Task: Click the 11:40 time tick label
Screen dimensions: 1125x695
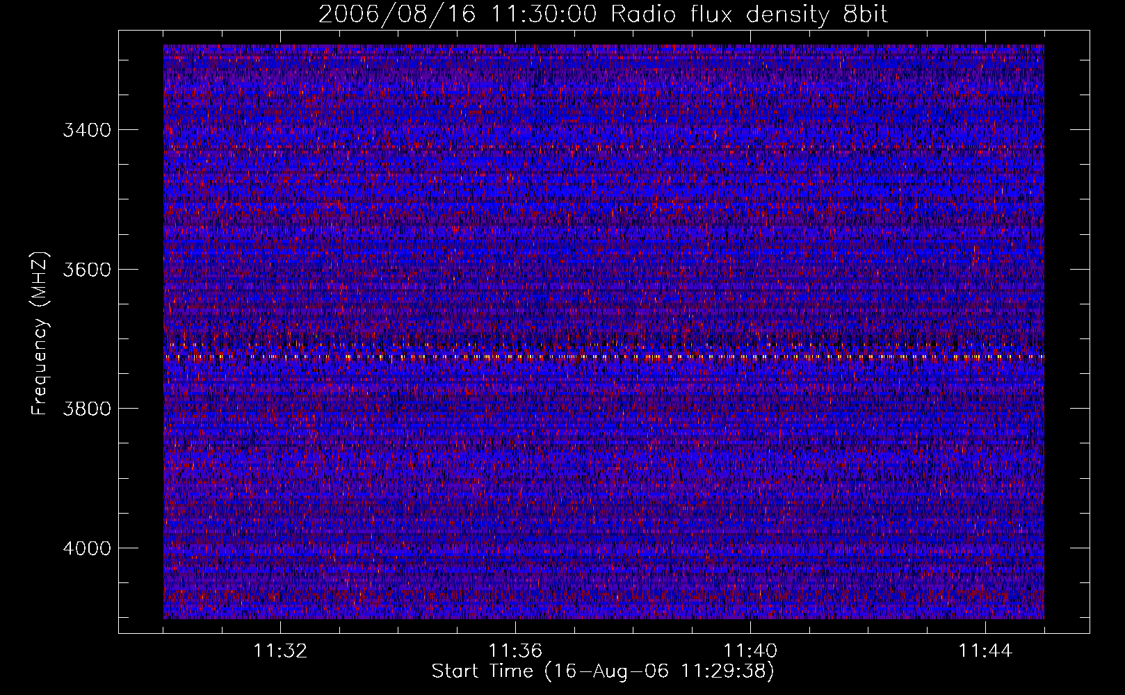Action: click(750, 651)
